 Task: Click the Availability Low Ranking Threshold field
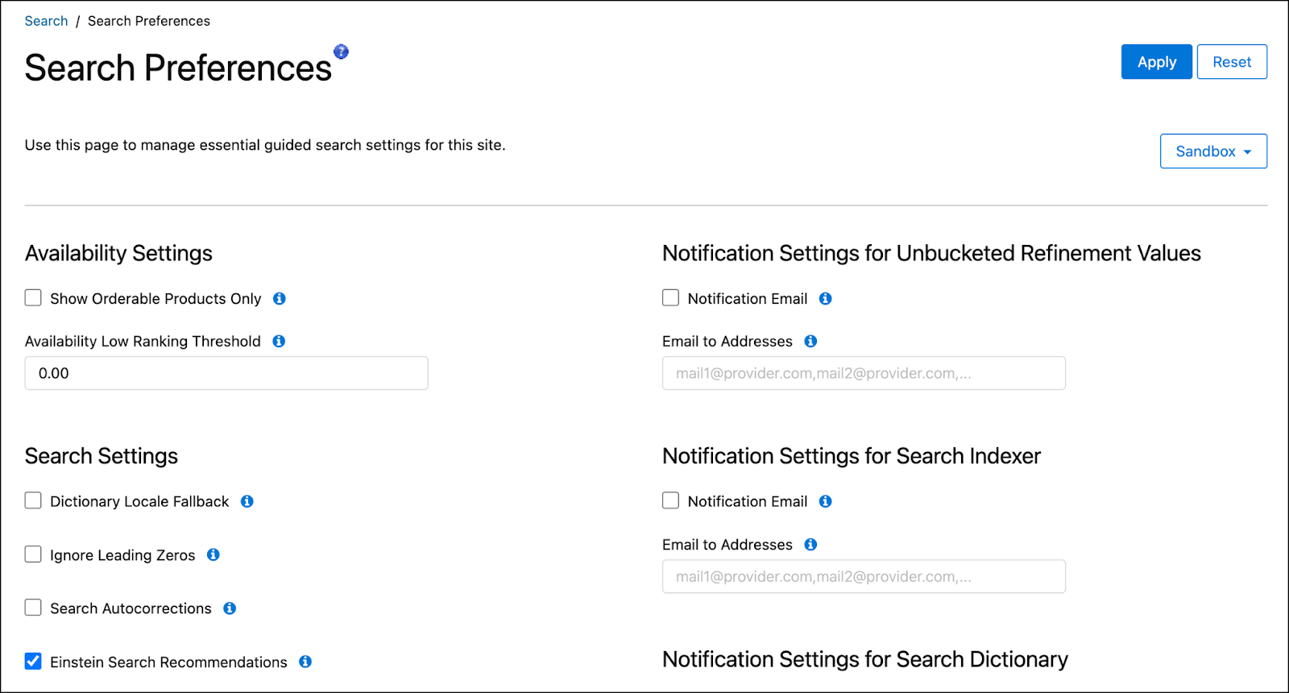click(226, 374)
